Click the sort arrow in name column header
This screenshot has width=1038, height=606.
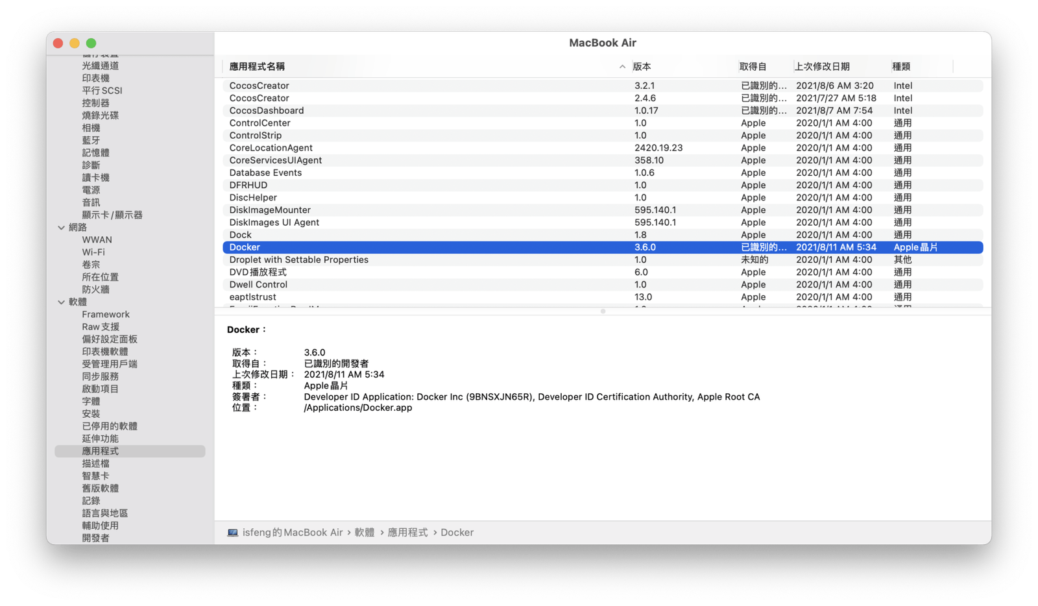[x=622, y=67]
